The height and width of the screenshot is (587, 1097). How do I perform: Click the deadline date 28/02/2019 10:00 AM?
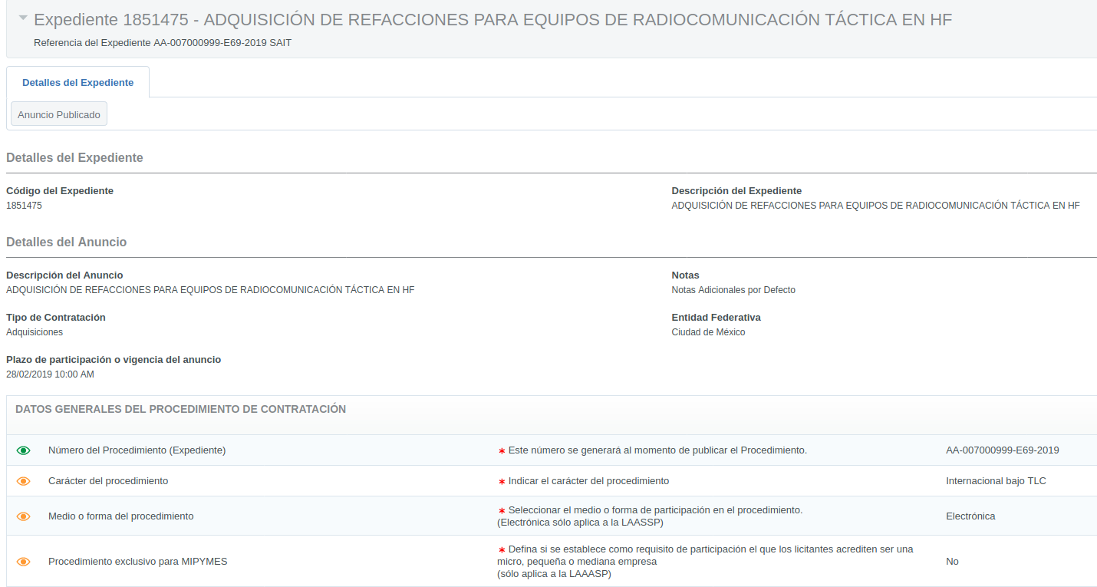pyautogui.click(x=50, y=374)
